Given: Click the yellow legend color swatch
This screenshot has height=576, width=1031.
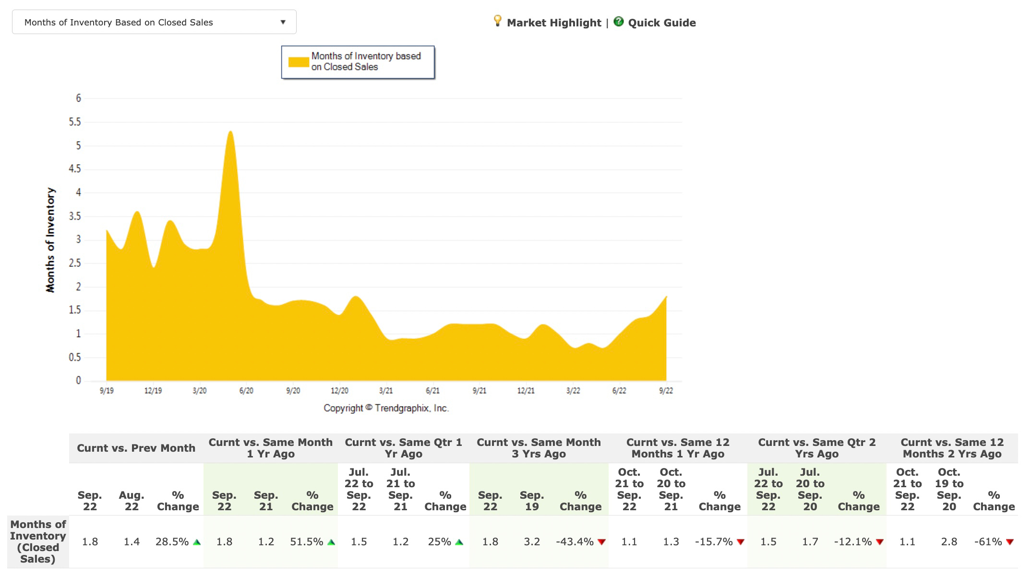Looking at the screenshot, I should 298,62.
